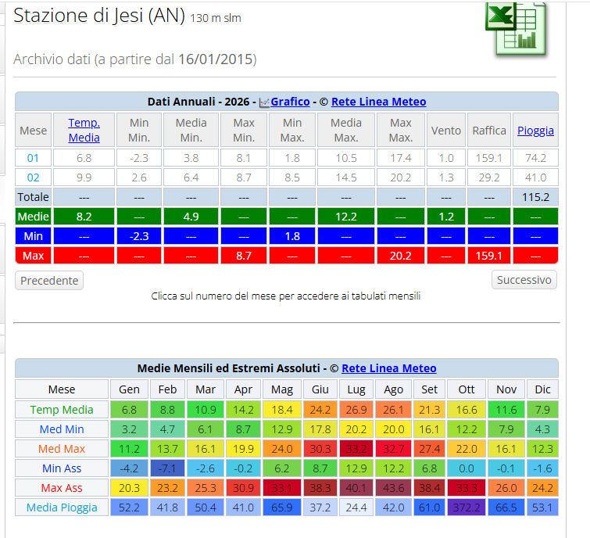The height and width of the screenshot is (538, 590).
Task: Click the Pioggia column header link
Action: click(535, 131)
